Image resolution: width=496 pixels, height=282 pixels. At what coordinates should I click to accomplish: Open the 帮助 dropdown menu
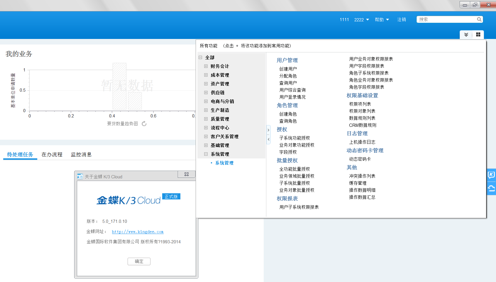pyautogui.click(x=382, y=20)
